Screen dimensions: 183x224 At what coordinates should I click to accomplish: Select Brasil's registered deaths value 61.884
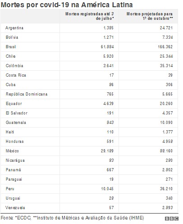[107, 47]
